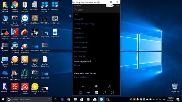
Task: Open Microsoft Store from taskbar
Action: (82, 99)
